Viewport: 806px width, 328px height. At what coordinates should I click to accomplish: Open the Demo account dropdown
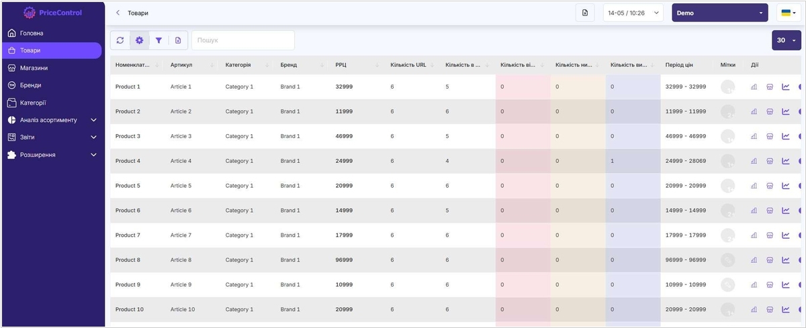tap(719, 13)
